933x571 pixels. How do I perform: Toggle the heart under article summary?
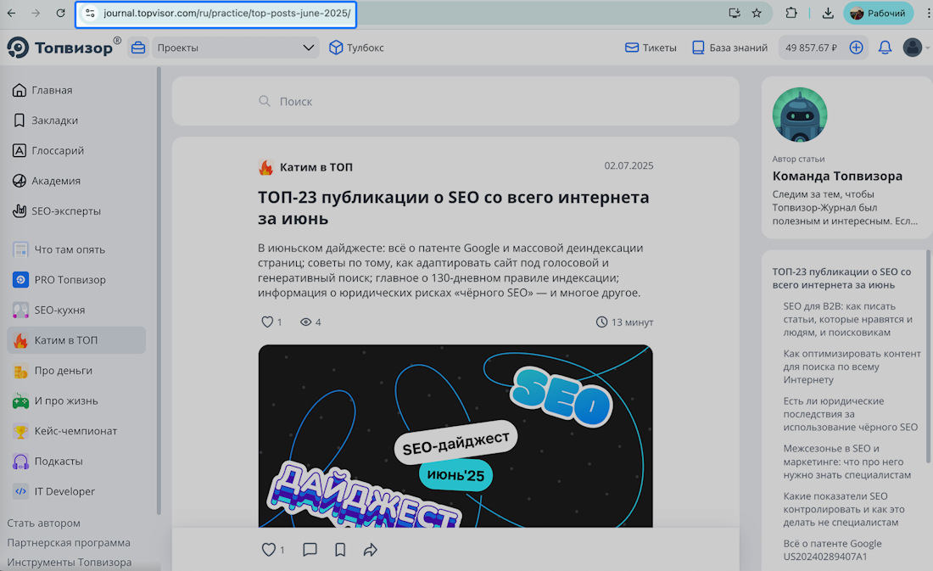(267, 322)
